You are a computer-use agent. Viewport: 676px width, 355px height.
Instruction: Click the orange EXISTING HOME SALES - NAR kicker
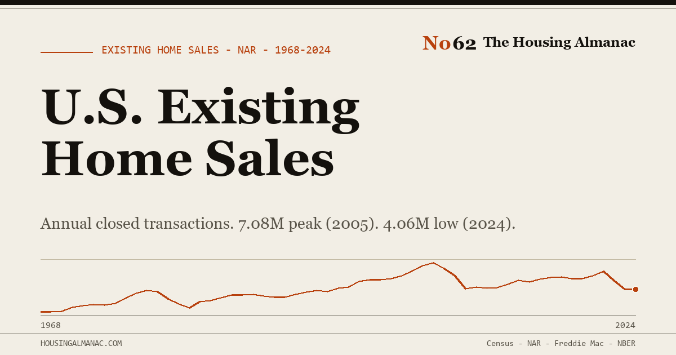(x=216, y=50)
